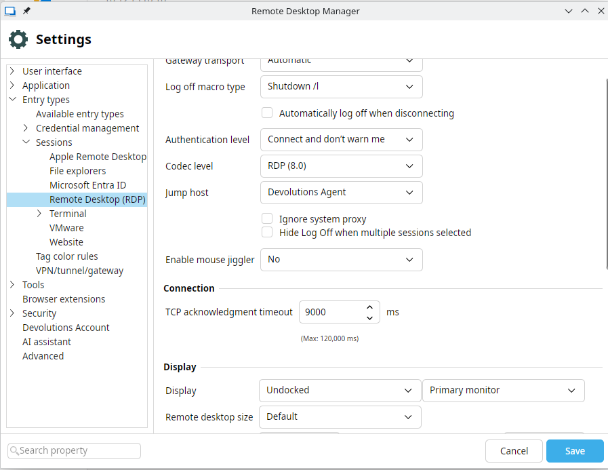The width and height of the screenshot is (608, 470).
Task: Expand the Application tree node
Action: click(x=12, y=85)
